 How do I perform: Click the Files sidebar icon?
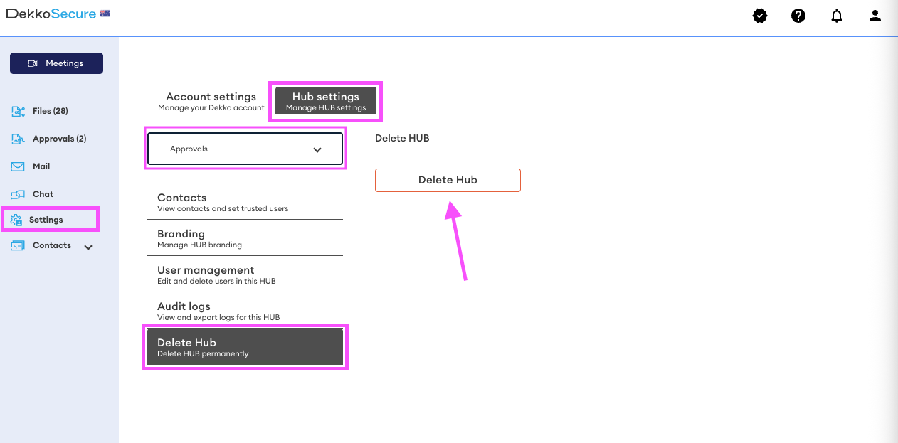click(x=19, y=111)
